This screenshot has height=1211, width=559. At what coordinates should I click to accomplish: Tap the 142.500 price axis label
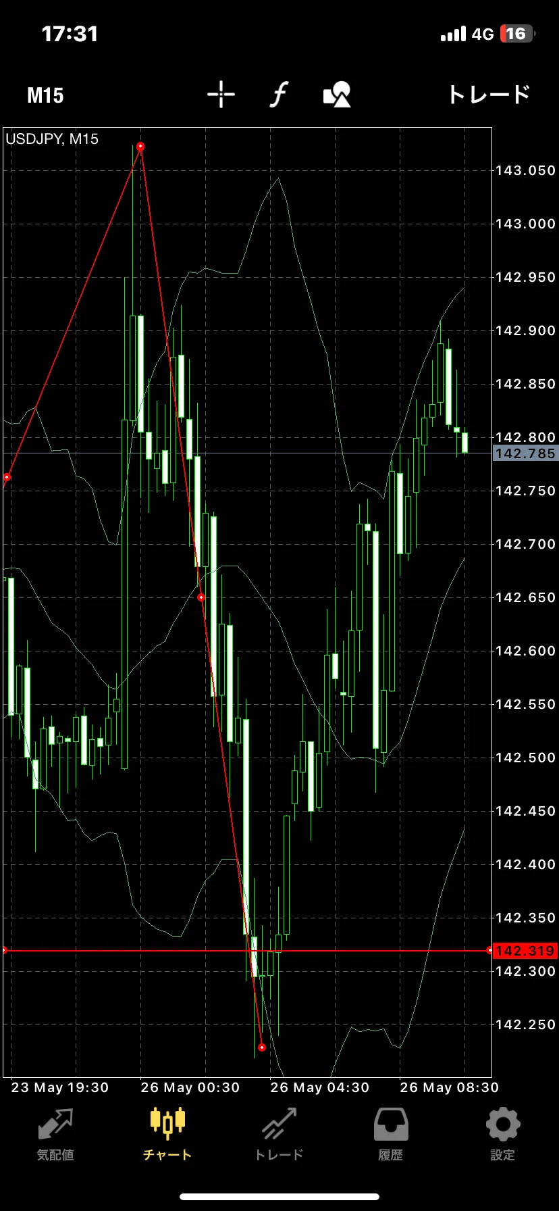point(525,758)
